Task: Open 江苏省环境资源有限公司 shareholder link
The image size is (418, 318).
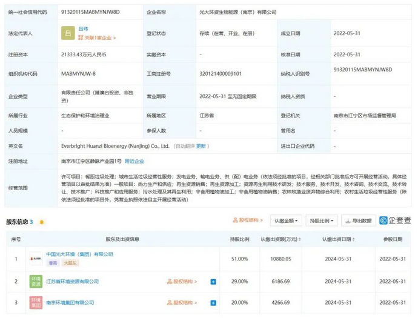Action: pos(73,282)
